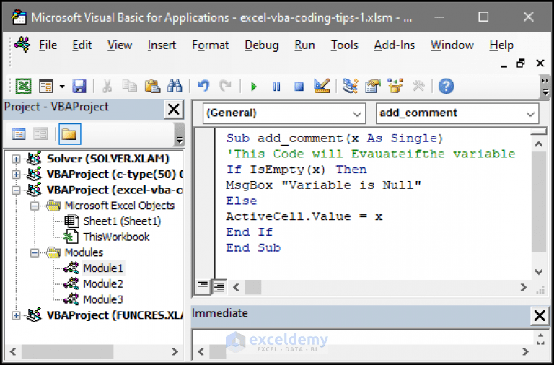Click the View Object icon in Project panel
Image resolution: width=554 pixels, height=365 pixels.
[40, 134]
